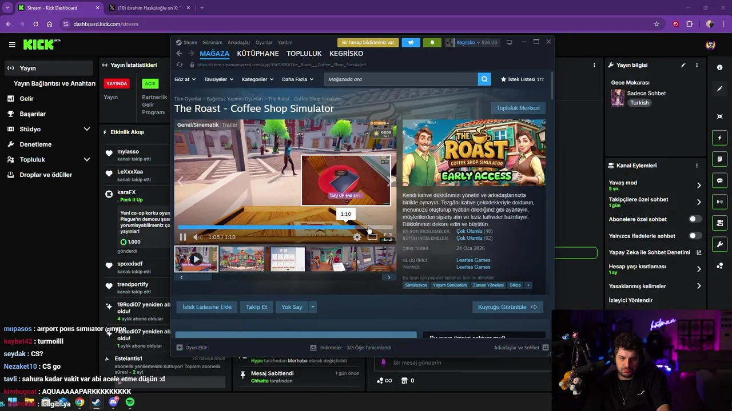
Task: Click the wrench icon in right sidebar
Action: [719, 244]
